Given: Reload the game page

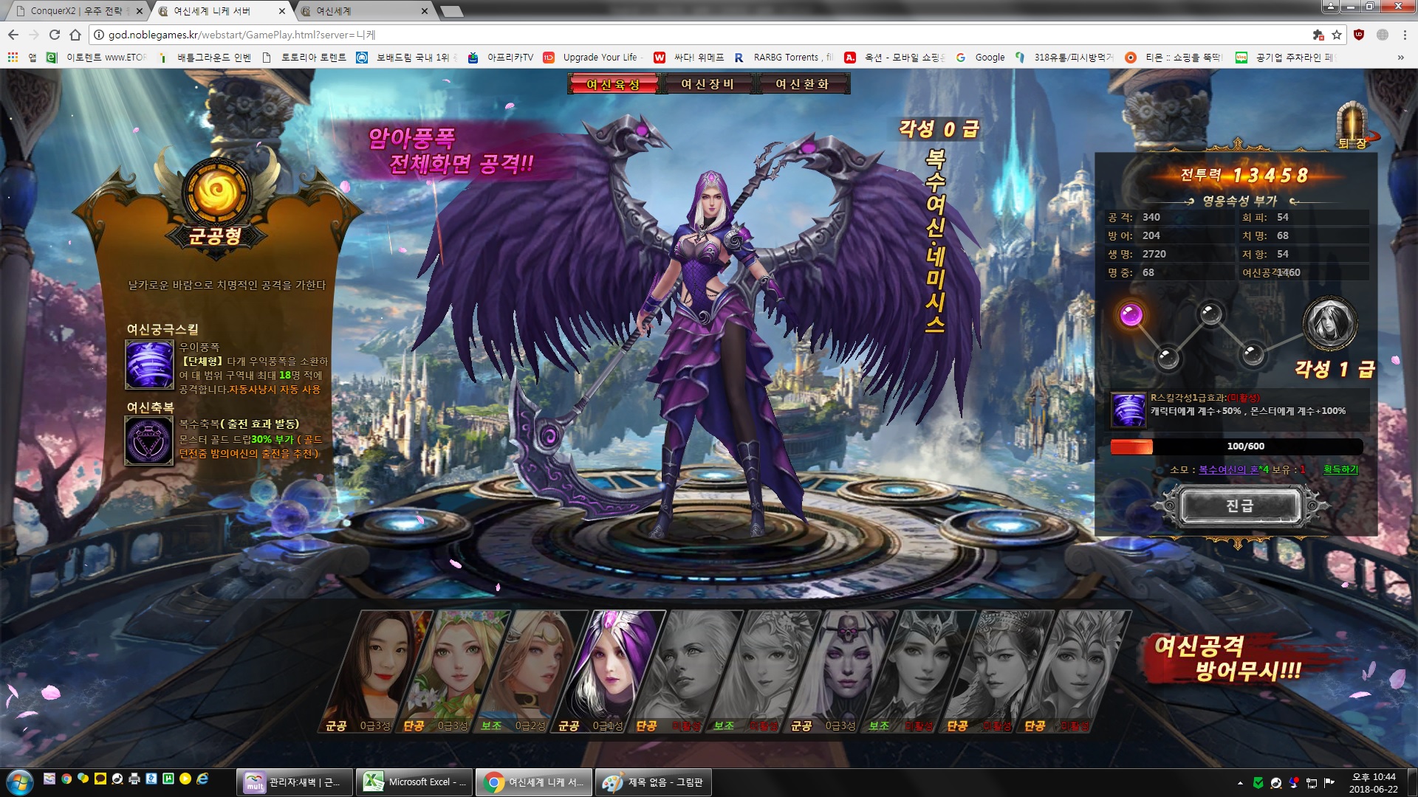Looking at the screenshot, I should (54, 35).
